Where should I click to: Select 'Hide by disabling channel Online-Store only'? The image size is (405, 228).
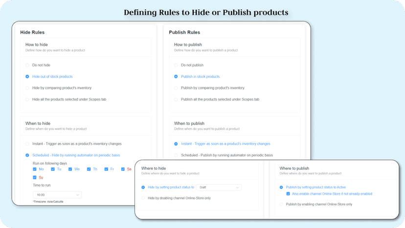(x=143, y=198)
